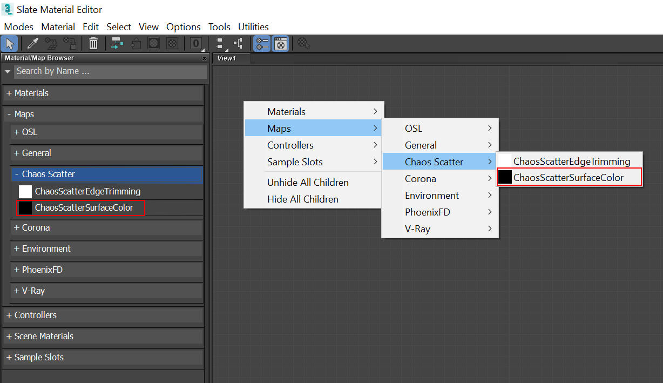This screenshot has width=663, height=383.
Task: Open Corona submenu under Maps
Action: 440,178
